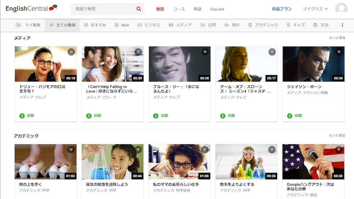Click level 2 初級 badge on ブルース・リー card
The image size is (354, 199).
pos(161,116)
